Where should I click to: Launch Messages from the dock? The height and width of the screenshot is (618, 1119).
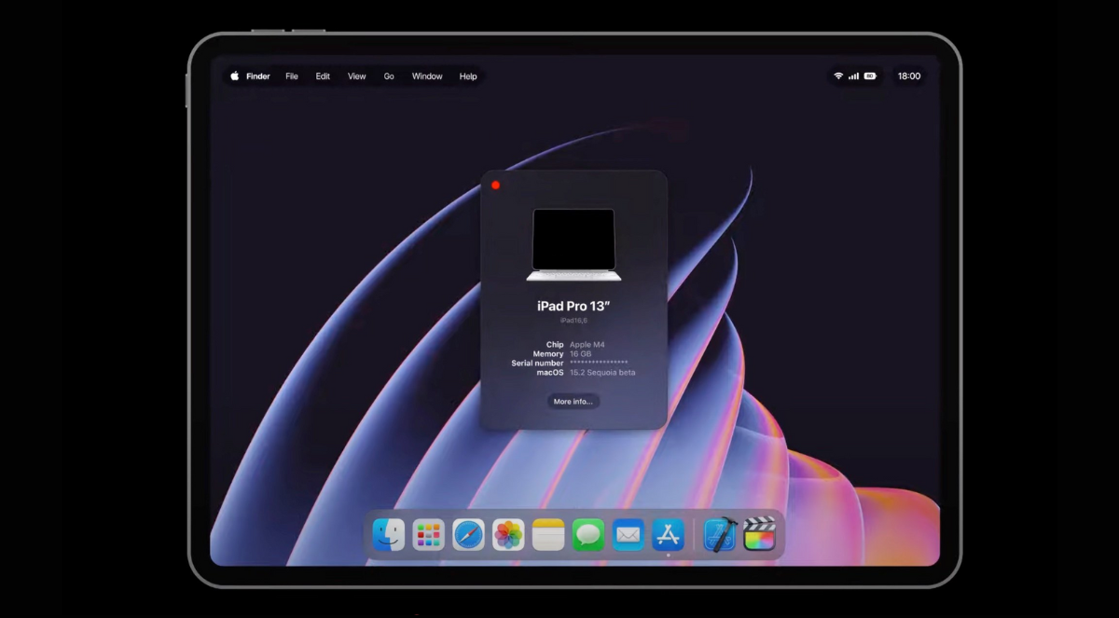point(588,535)
